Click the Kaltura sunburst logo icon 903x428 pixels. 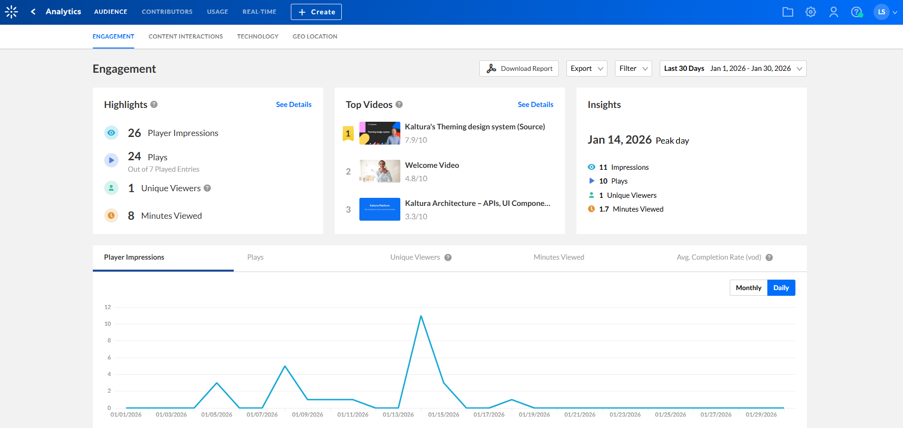coord(11,12)
